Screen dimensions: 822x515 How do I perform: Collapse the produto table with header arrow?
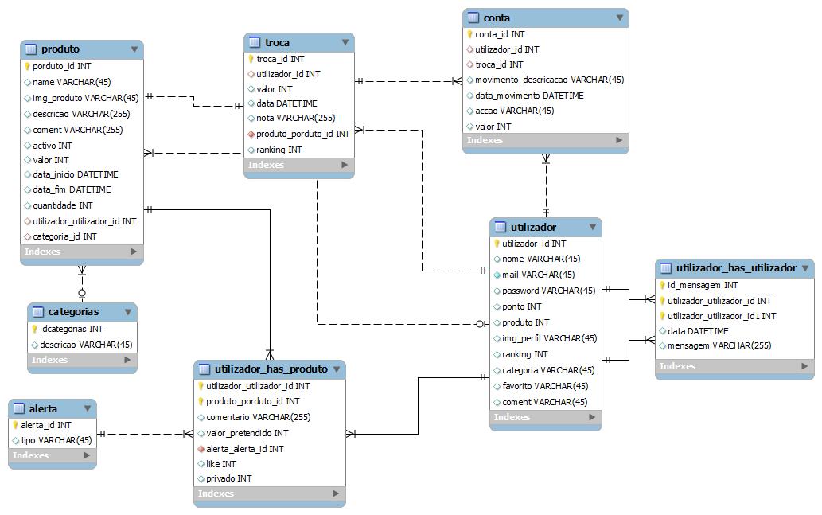(x=134, y=49)
